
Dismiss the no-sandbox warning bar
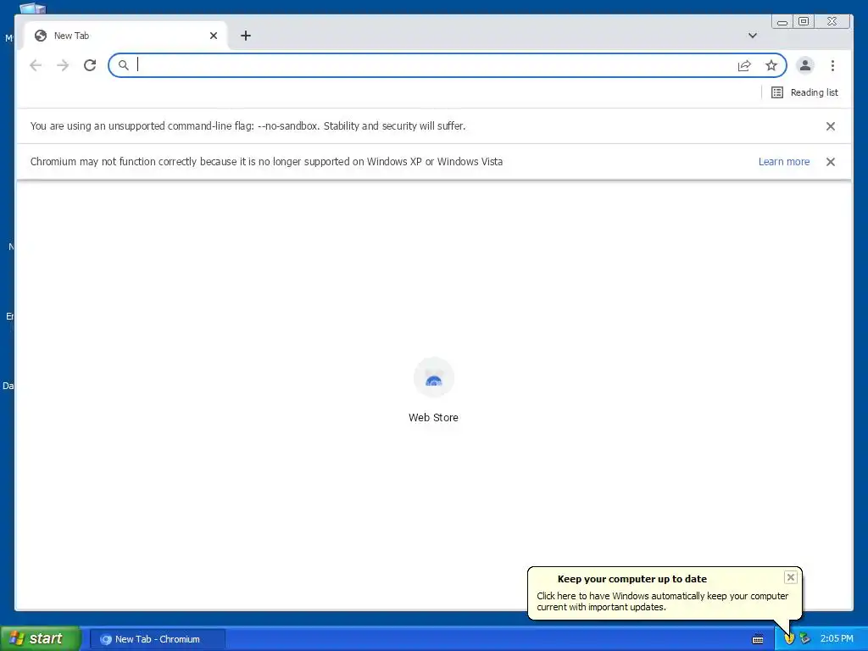point(831,126)
